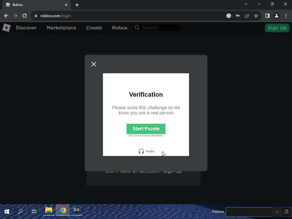292x219 pixels.
Task: Reload the page with refresh icon
Action: (25, 16)
